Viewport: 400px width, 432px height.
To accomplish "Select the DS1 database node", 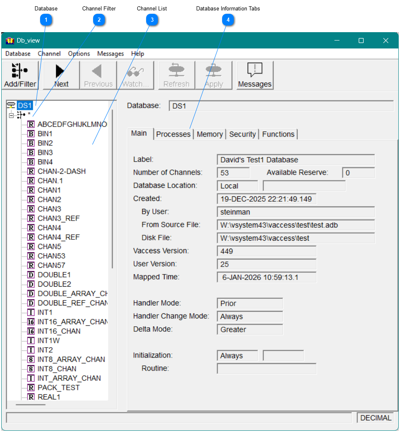I will pos(24,105).
